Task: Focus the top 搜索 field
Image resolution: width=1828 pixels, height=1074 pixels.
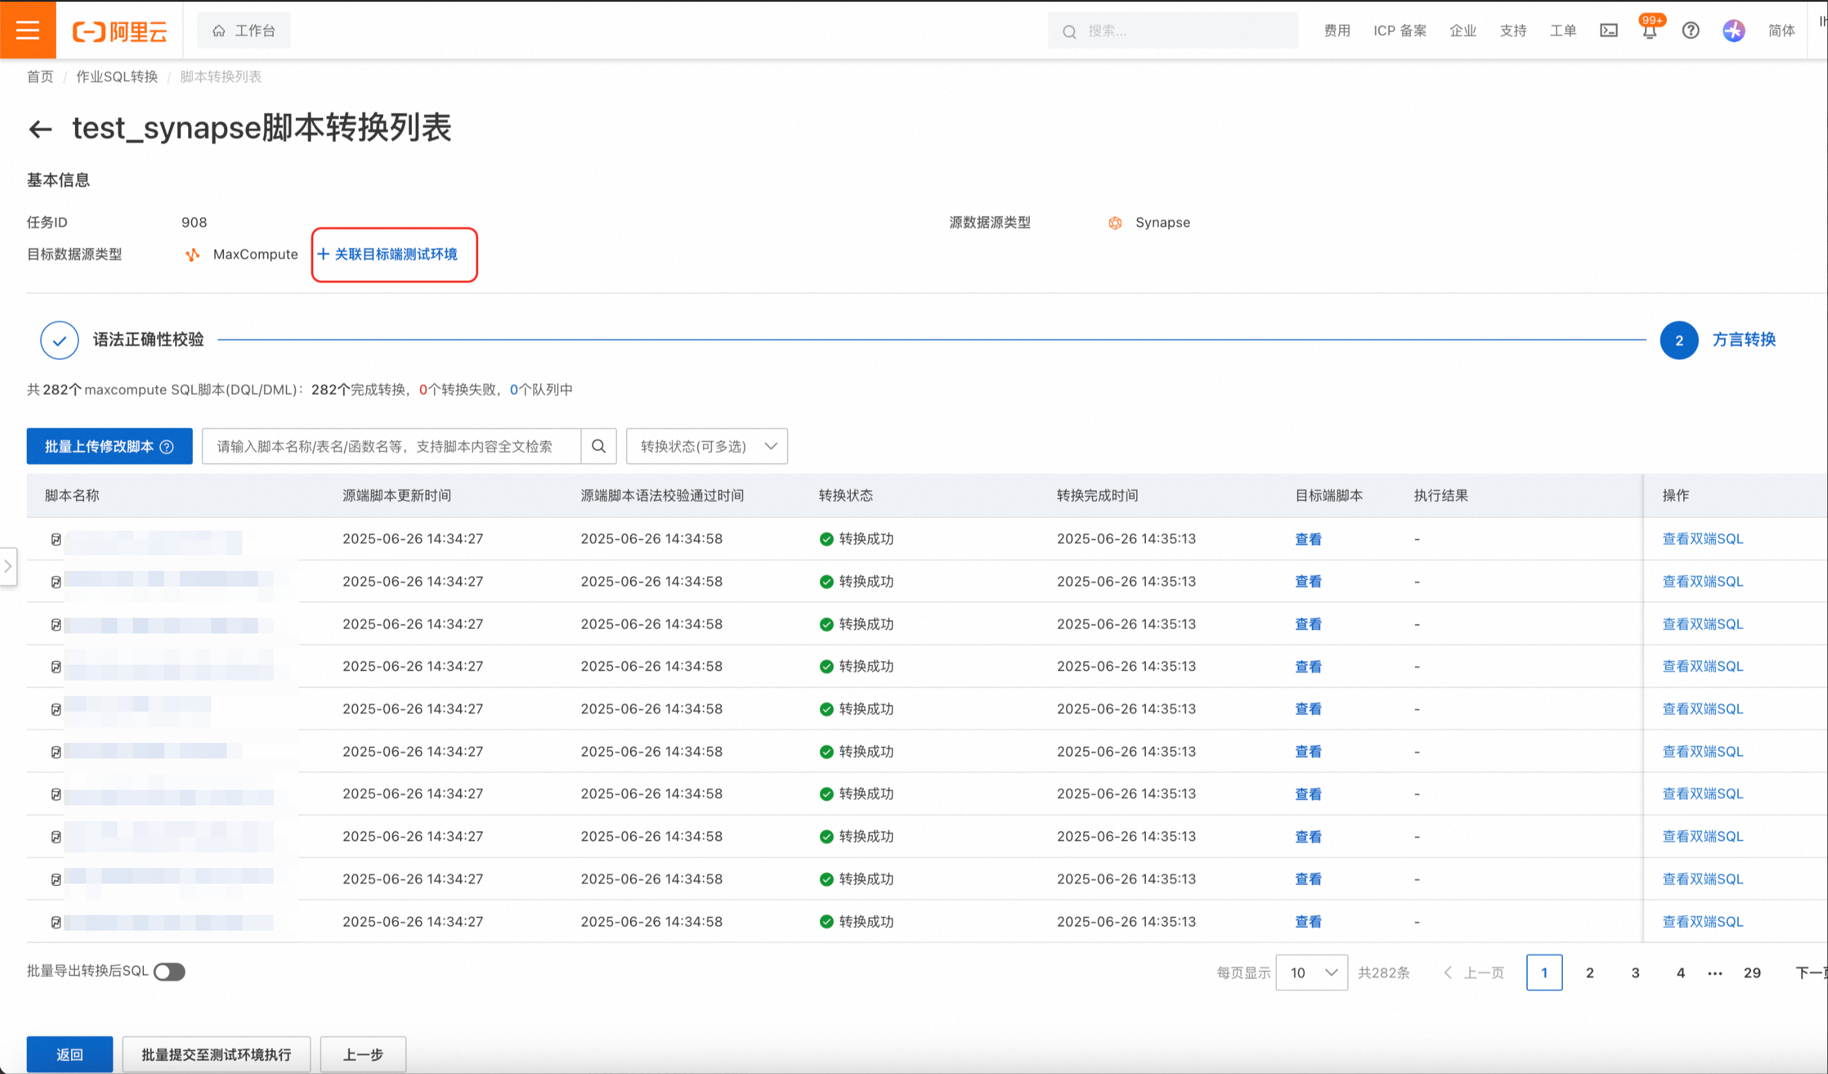Action: (1173, 31)
